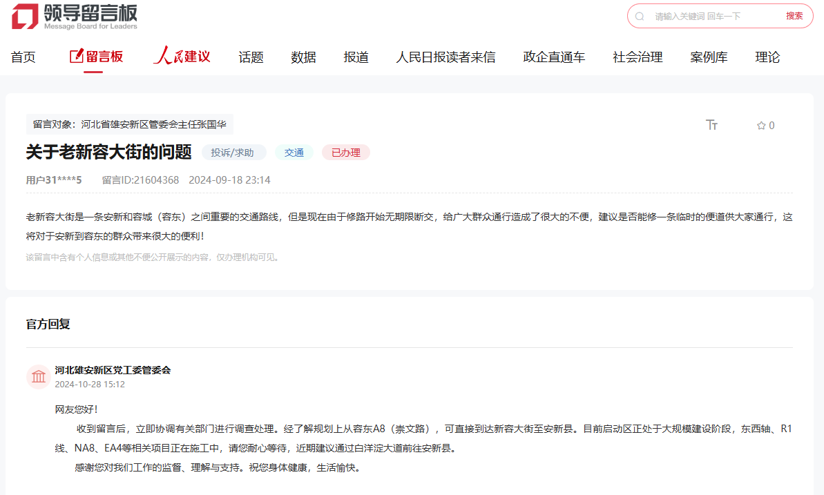Go to 话题 section

click(251, 57)
